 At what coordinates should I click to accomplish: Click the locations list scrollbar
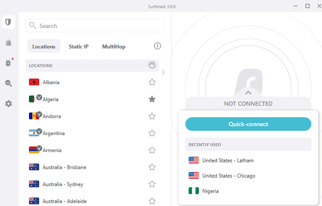[x=164, y=72]
